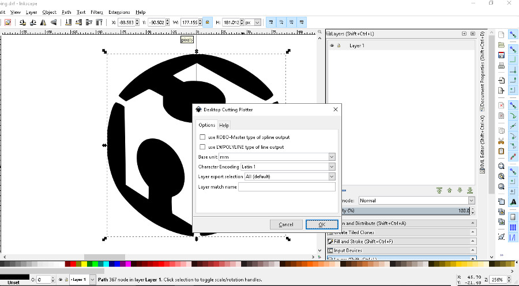Click the Paste clipboard icon
This screenshot has width=519, height=286.
[501, 151]
